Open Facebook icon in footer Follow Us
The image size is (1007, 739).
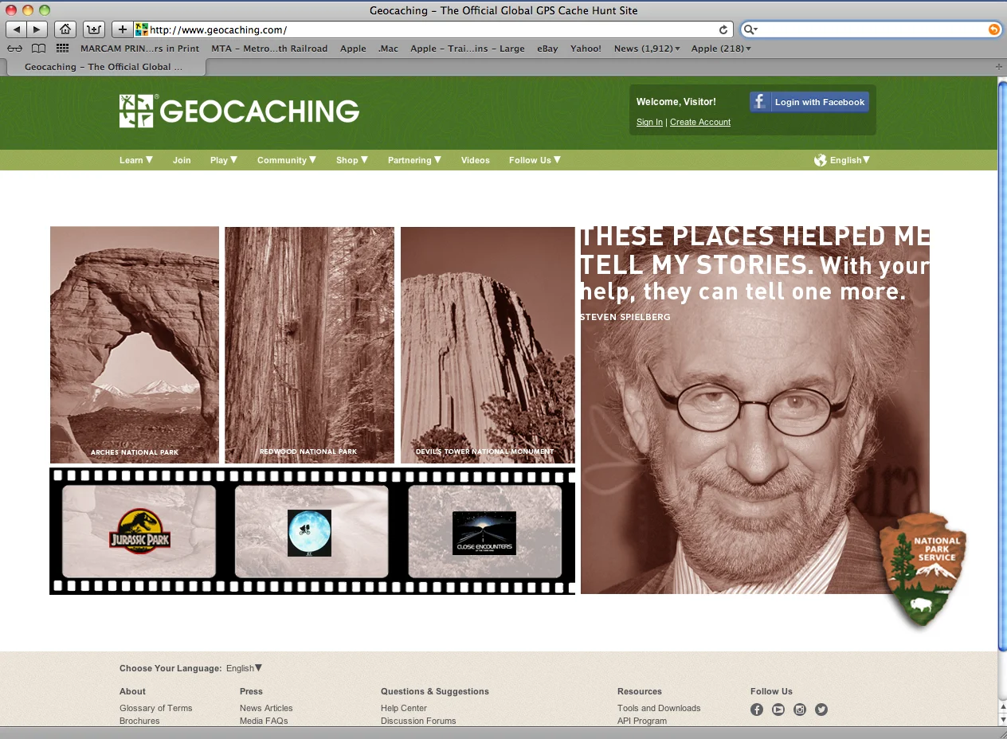point(757,710)
